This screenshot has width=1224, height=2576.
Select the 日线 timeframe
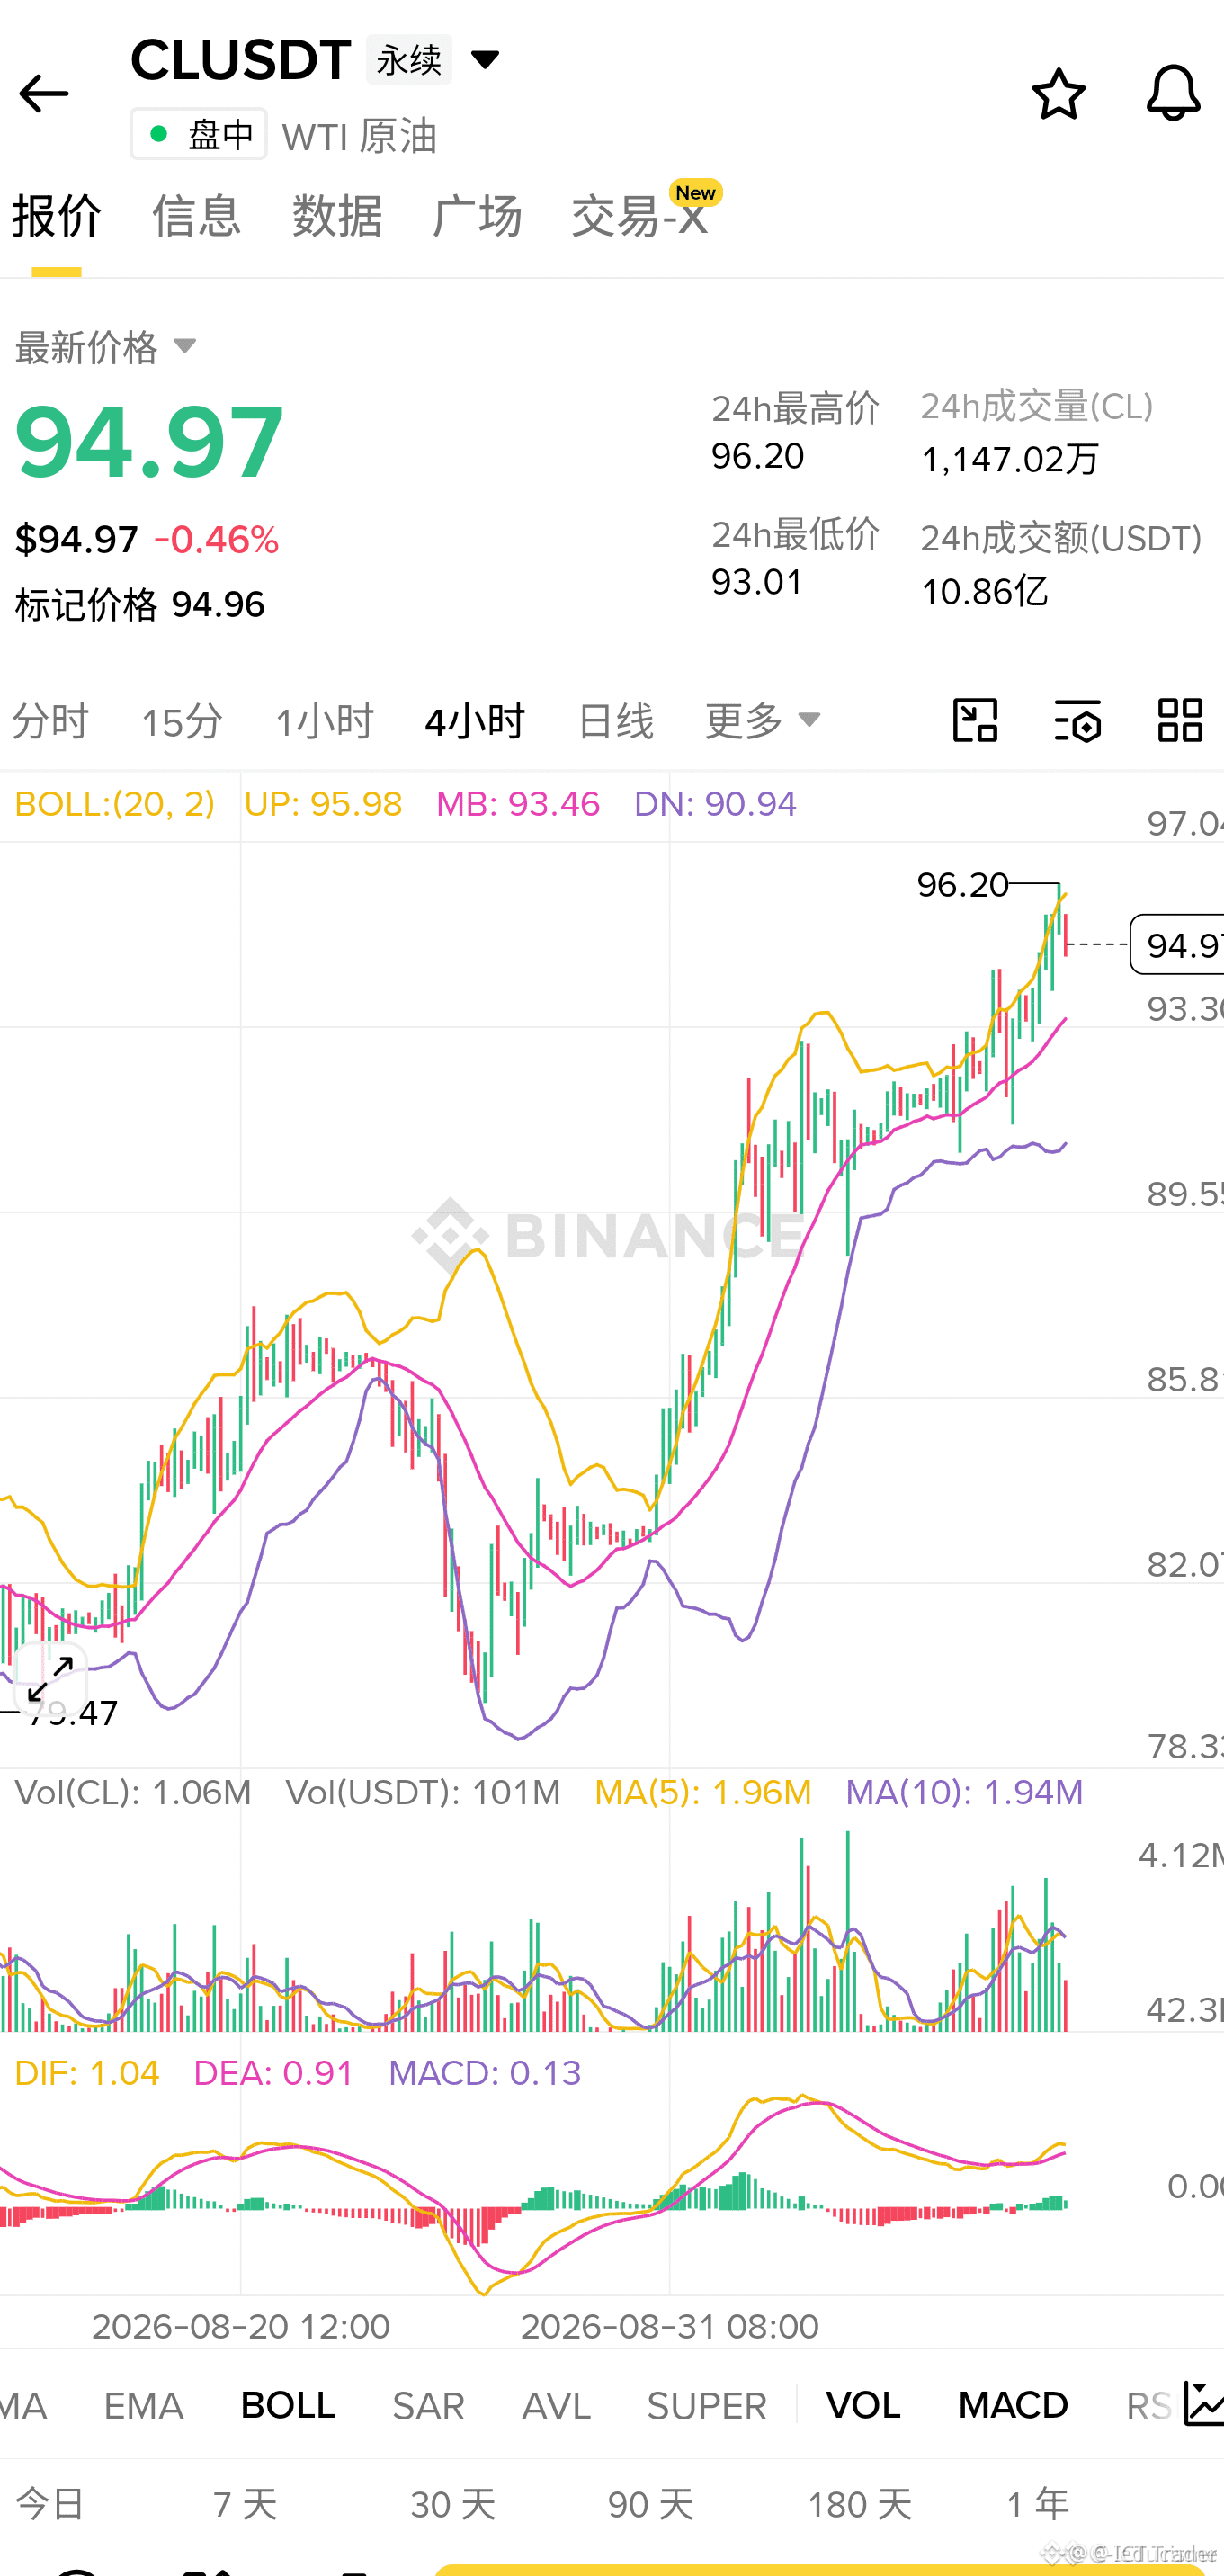615,721
